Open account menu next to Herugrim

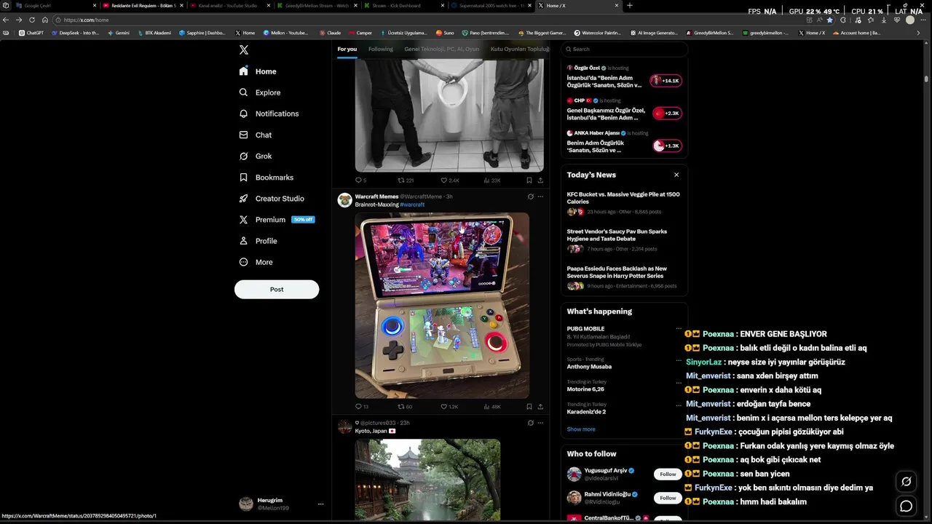pyautogui.click(x=320, y=504)
